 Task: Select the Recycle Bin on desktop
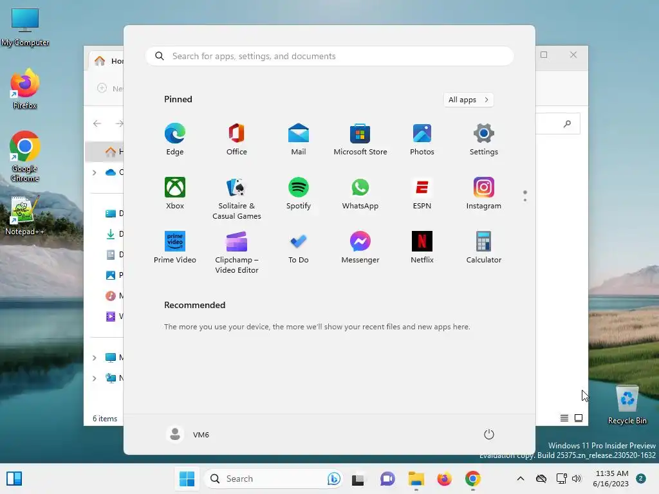coord(627,405)
